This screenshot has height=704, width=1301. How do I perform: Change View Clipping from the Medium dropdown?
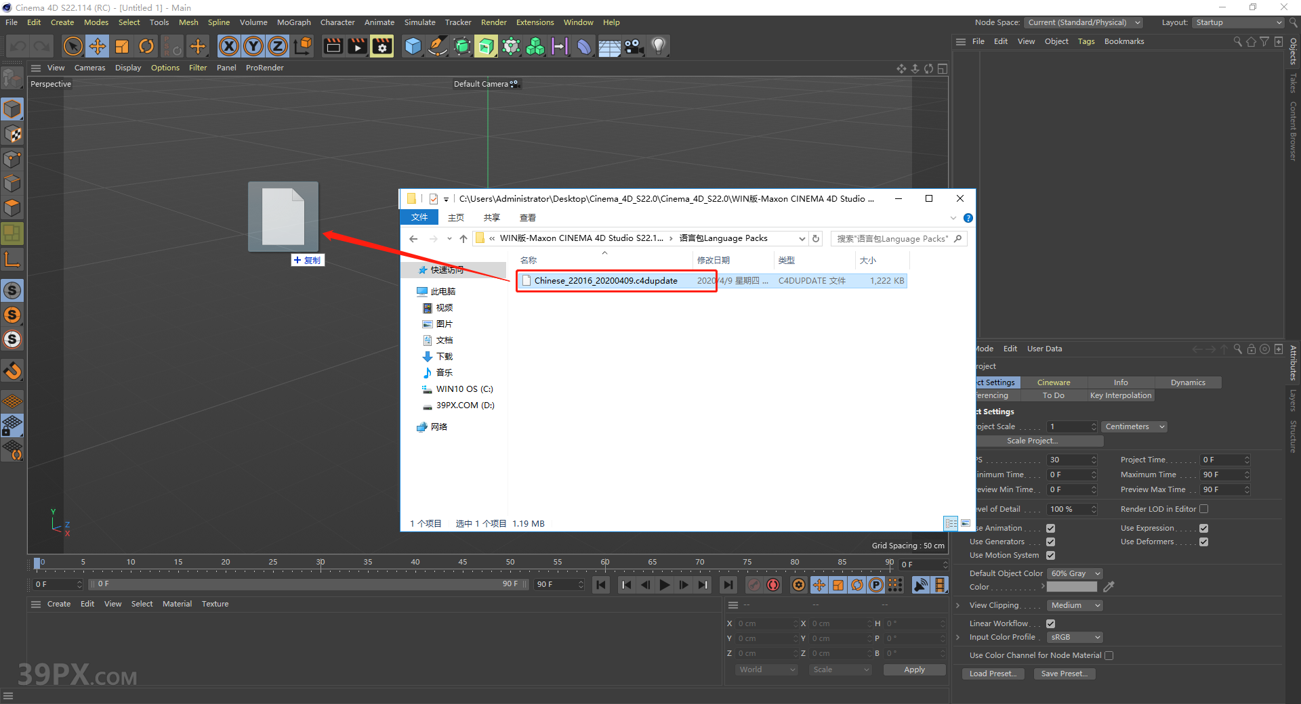coord(1074,604)
